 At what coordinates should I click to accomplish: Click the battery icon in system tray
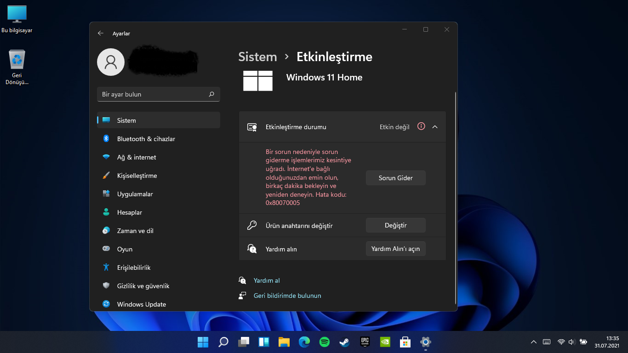[x=583, y=342]
